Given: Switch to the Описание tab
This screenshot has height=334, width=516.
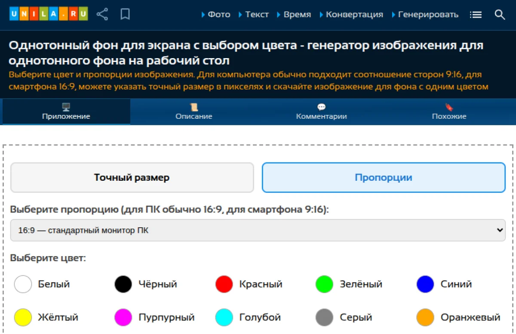Looking at the screenshot, I should click(x=193, y=116).
